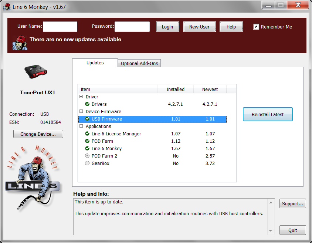Click the Installed column header
The height and width of the screenshot is (243, 312).
(x=176, y=90)
